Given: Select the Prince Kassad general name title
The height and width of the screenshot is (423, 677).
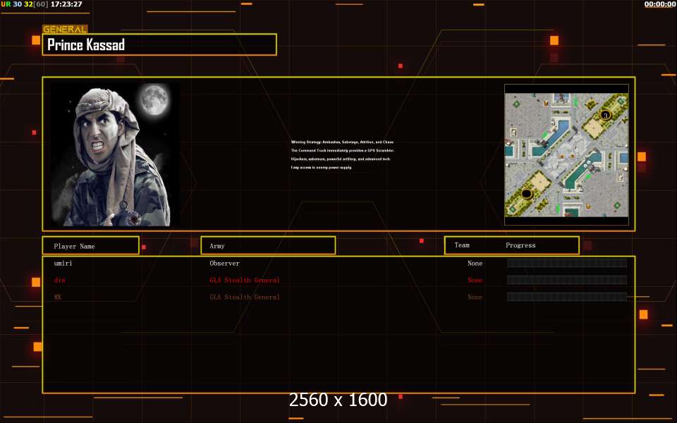Looking at the screenshot, I should click(x=86, y=44).
